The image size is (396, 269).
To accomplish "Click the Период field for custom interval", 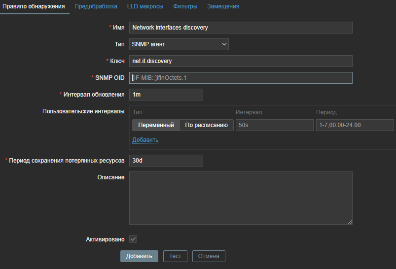I will [355, 125].
